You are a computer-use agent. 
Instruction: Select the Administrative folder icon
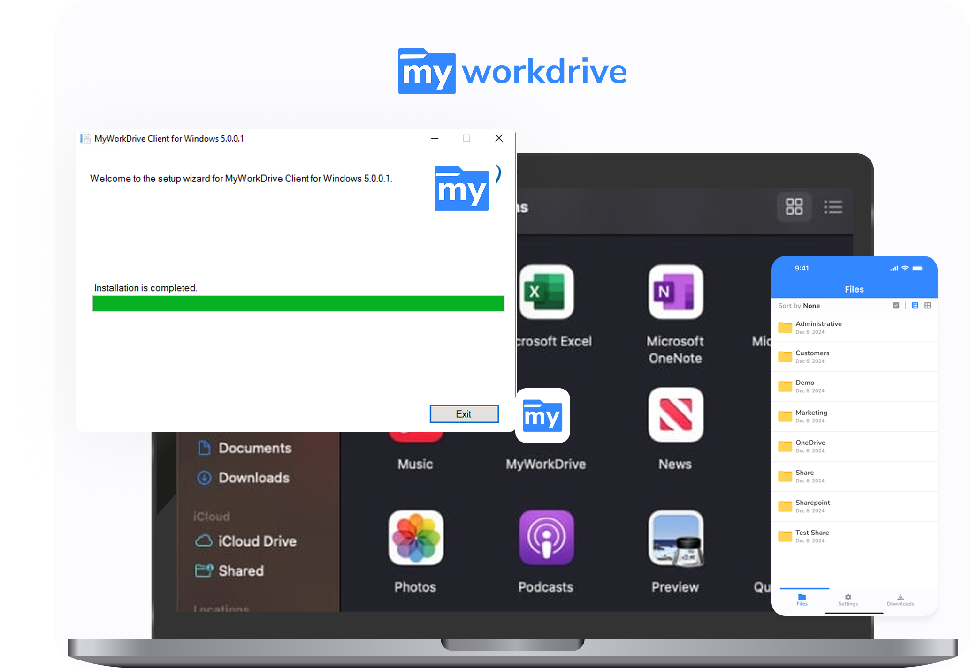[785, 327]
